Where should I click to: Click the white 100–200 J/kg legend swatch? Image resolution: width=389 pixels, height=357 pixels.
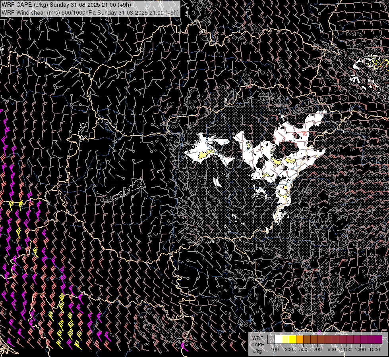[279, 339]
